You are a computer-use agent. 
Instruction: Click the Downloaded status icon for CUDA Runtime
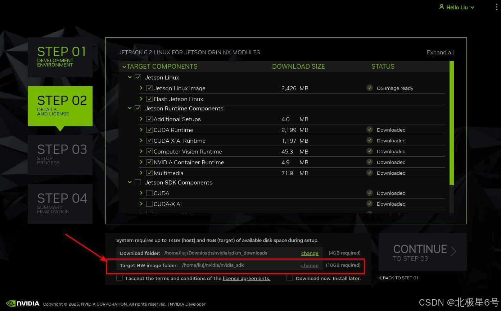pos(370,129)
